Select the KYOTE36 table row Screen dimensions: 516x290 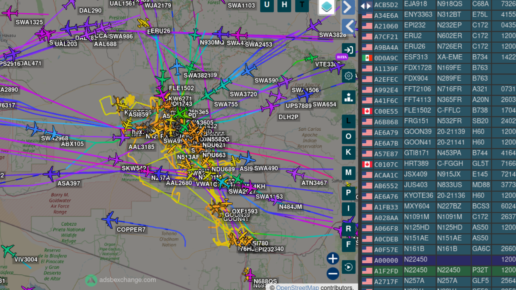click(439, 196)
